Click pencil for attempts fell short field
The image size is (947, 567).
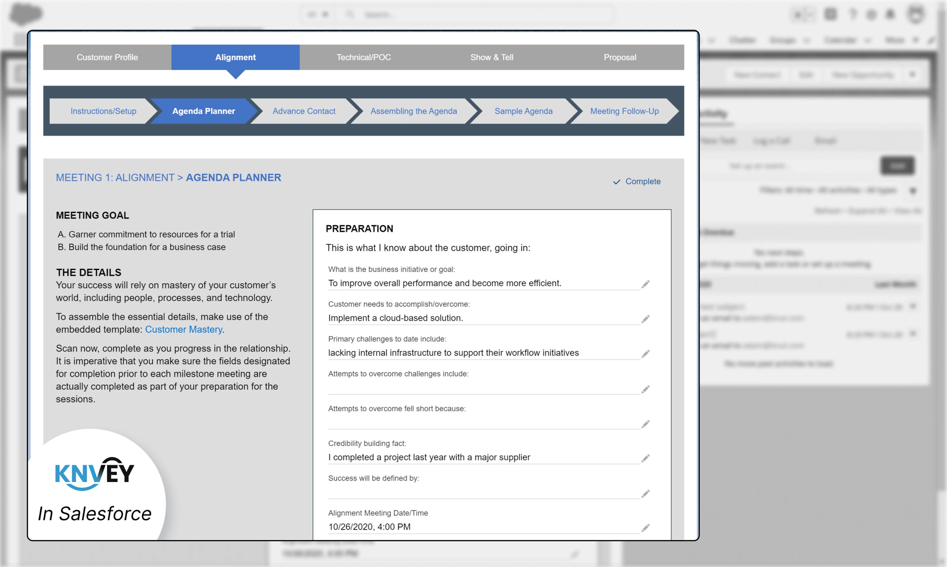pos(645,424)
